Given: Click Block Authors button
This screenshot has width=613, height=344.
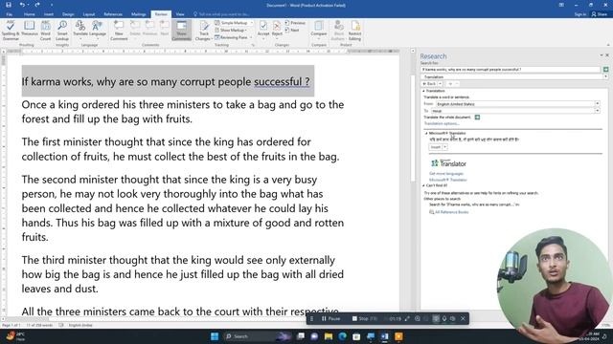Looking at the screenshot, I should 338,31.
